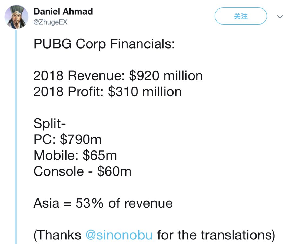
Task: Select the PUBG Corp Financials heading line
Action: pos(104,44)
